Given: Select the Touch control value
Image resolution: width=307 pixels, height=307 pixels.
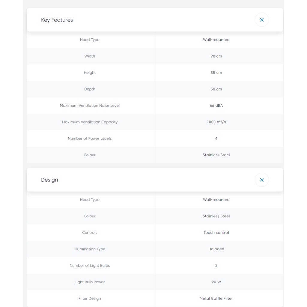Looking at the screenshot, I should click(x=216, y=233).
